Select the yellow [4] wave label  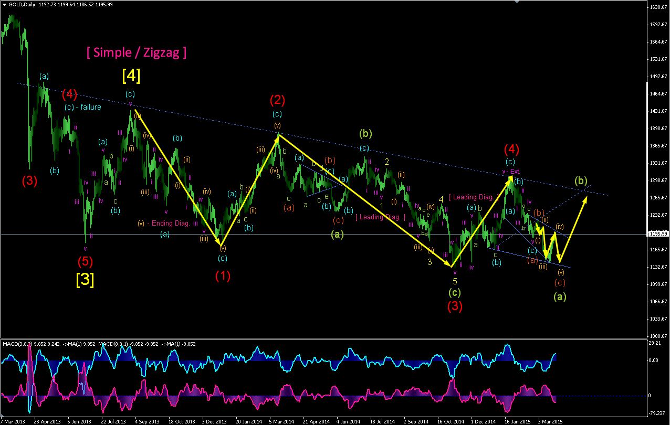[131, 76]
